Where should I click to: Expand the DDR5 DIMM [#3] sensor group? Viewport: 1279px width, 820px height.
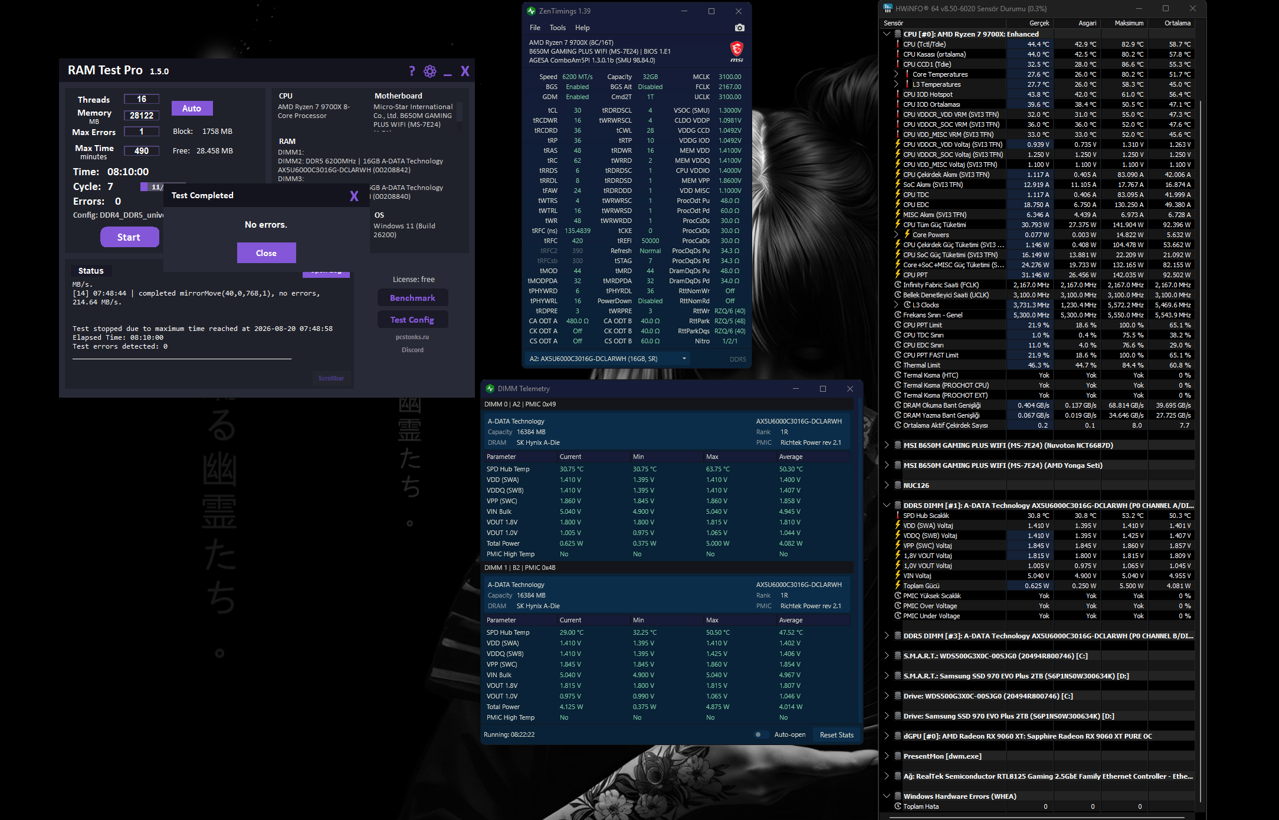(x=886, y=636)
